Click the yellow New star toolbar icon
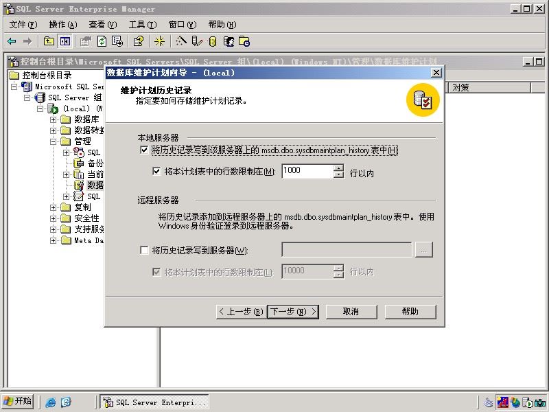 coord(160,41)
